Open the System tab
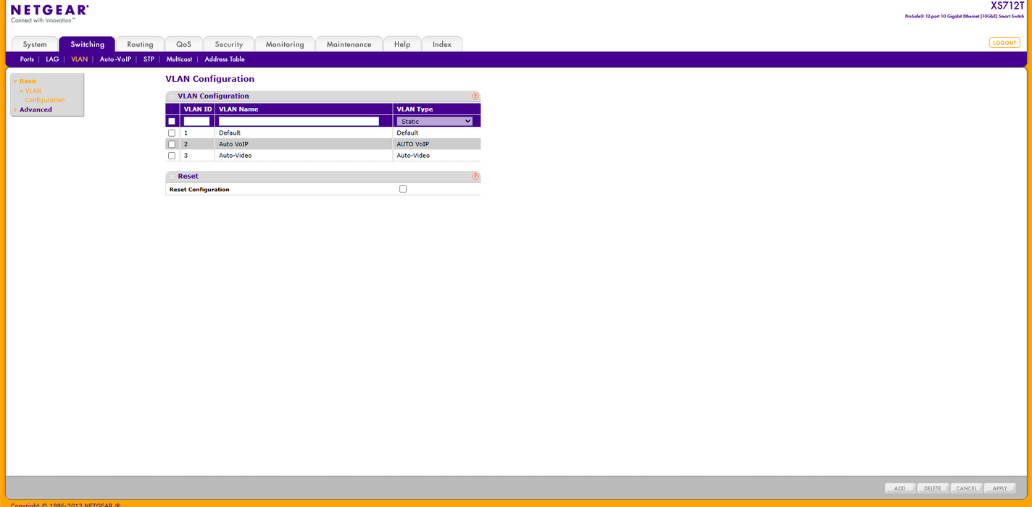The height and width of the screenshot is (507, 1032). point(35,44)
